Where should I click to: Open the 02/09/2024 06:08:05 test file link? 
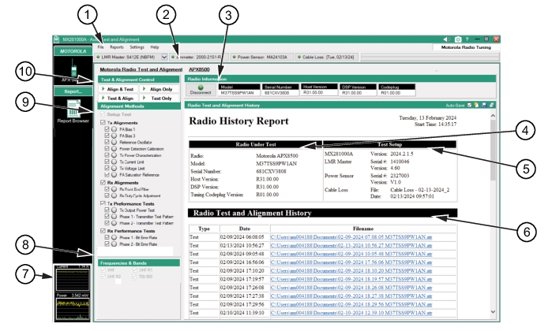pos(351,237)
